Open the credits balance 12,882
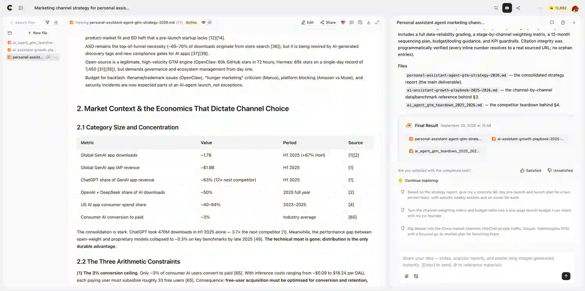Image resolution: width=585 pixels, height=291 pixels. click(558, 8)
